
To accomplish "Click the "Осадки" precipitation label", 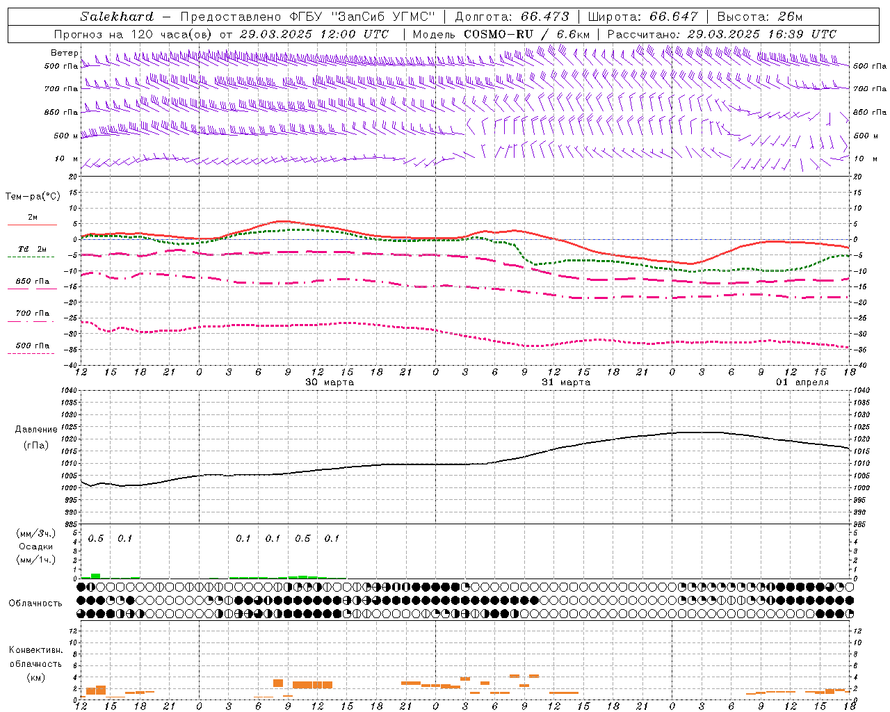I will pyautogui.click(x=36, y=547).
